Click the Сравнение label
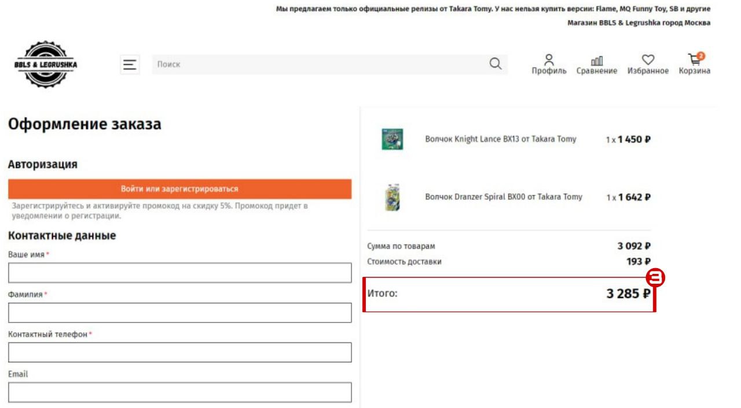This screenshot has width=741, height=408. 597,71
